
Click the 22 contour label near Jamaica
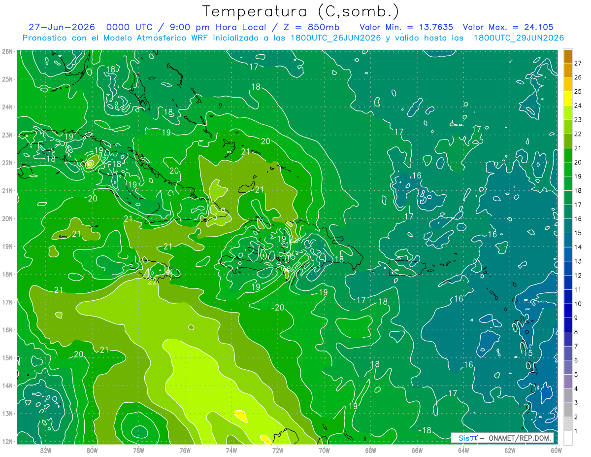(153, 282)
